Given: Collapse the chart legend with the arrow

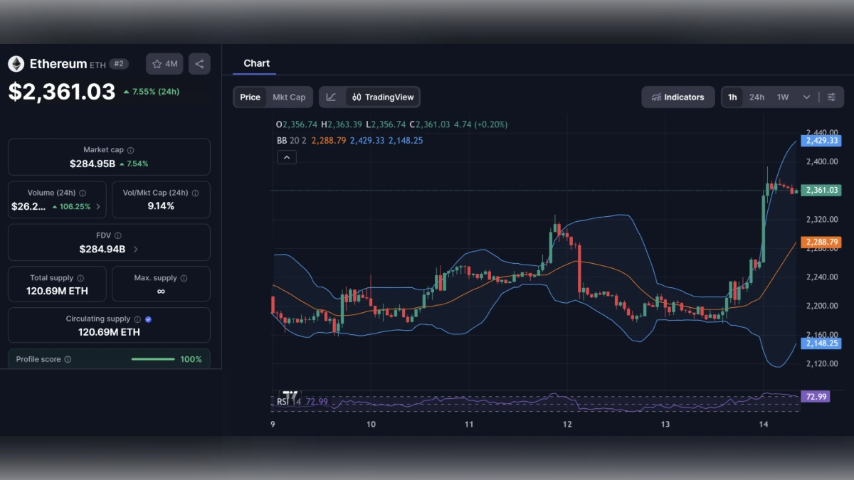Looking at the screenshot, I should pyautogui.click(x=287, y=156).
